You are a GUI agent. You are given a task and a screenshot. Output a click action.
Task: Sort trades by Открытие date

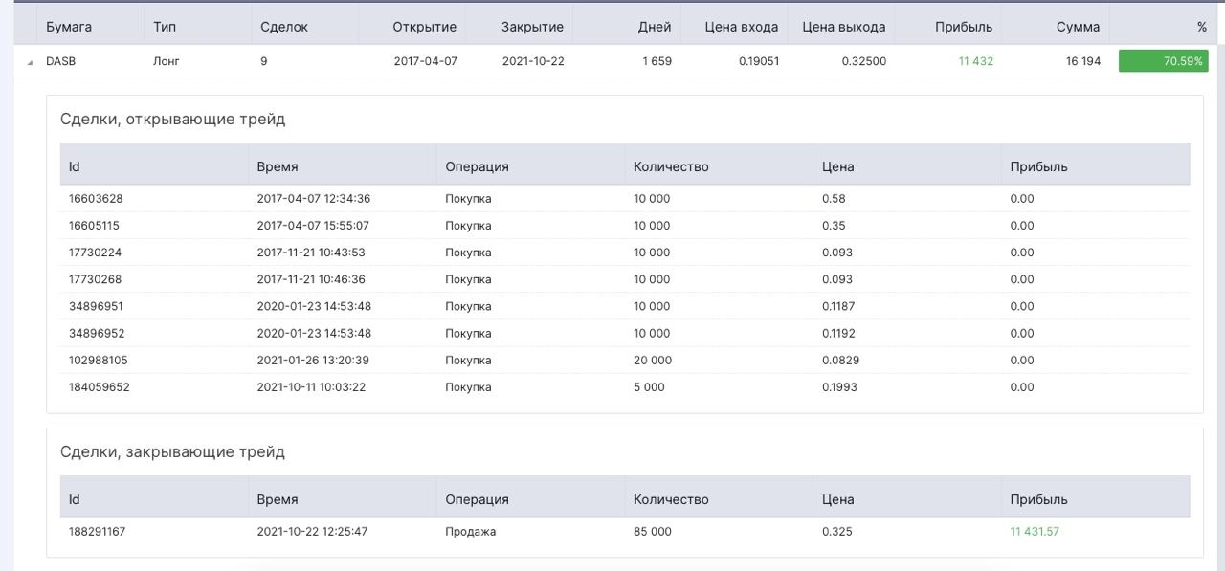[x=424, y=27]
